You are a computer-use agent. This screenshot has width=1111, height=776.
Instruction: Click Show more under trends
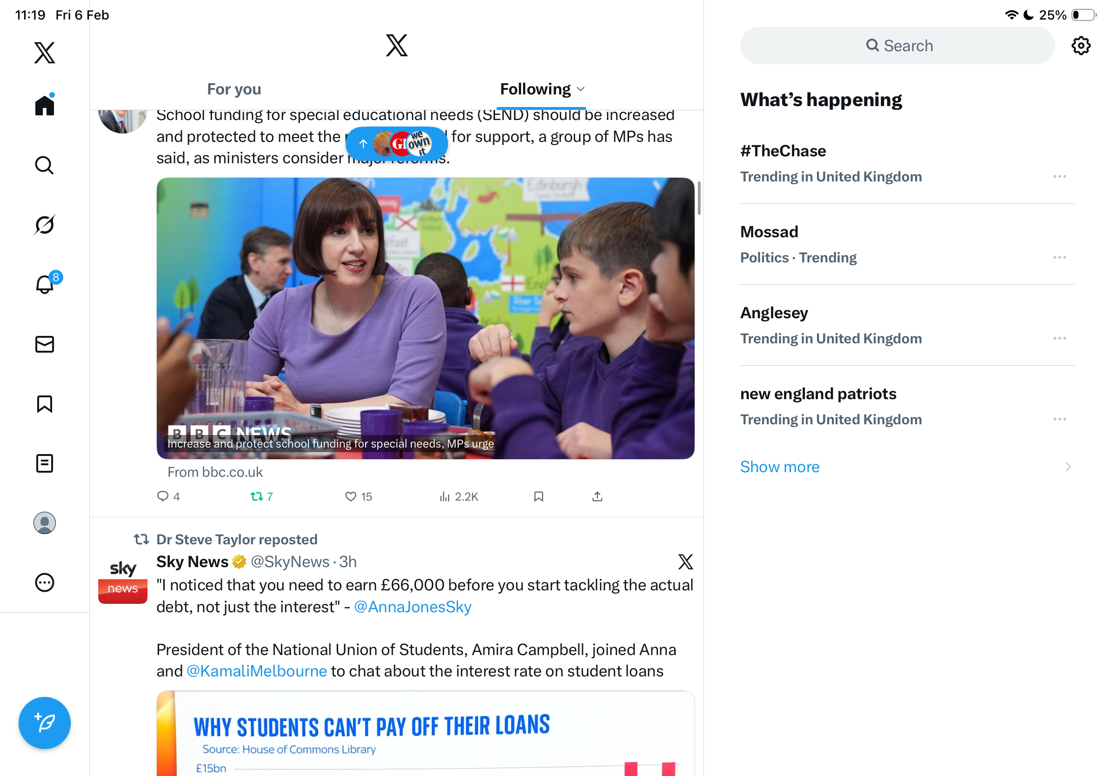(780, 466)
